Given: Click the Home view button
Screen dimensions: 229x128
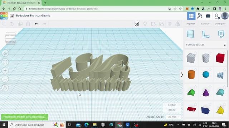Looking at the screenshot, I should (5, 53).
